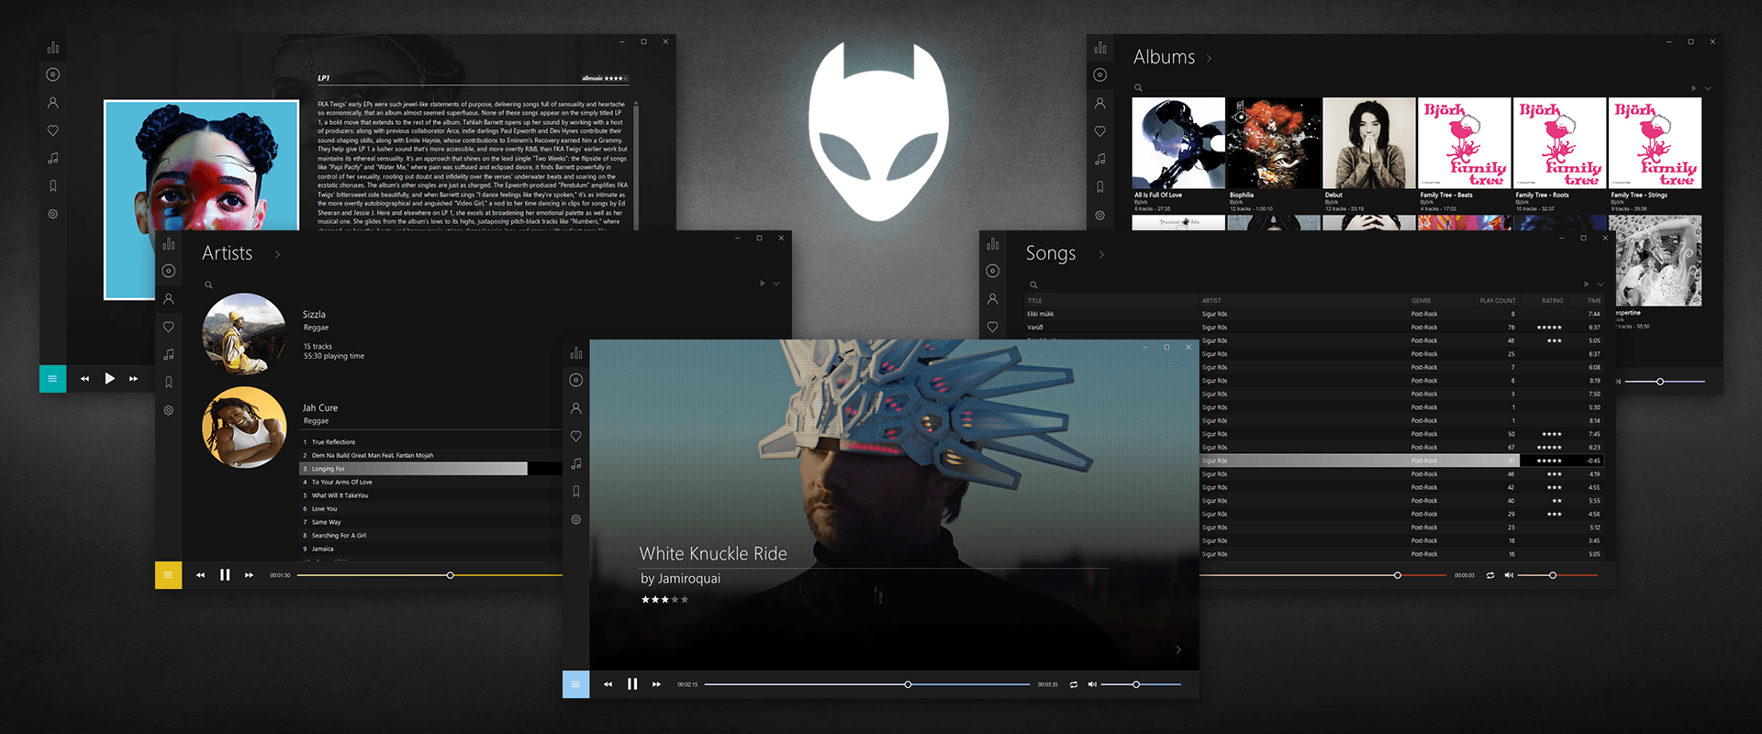
Task: Open dropdown arrow beside play icon in Songs window
Action: pyautogui.click(x=1600, y=284)
